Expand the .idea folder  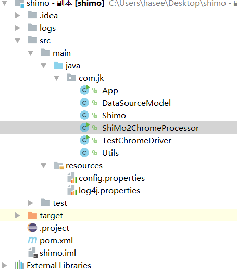coord(18,16)
